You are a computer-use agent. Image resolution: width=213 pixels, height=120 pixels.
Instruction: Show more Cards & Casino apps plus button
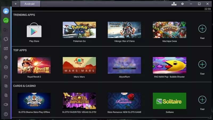tap(202, 100)
